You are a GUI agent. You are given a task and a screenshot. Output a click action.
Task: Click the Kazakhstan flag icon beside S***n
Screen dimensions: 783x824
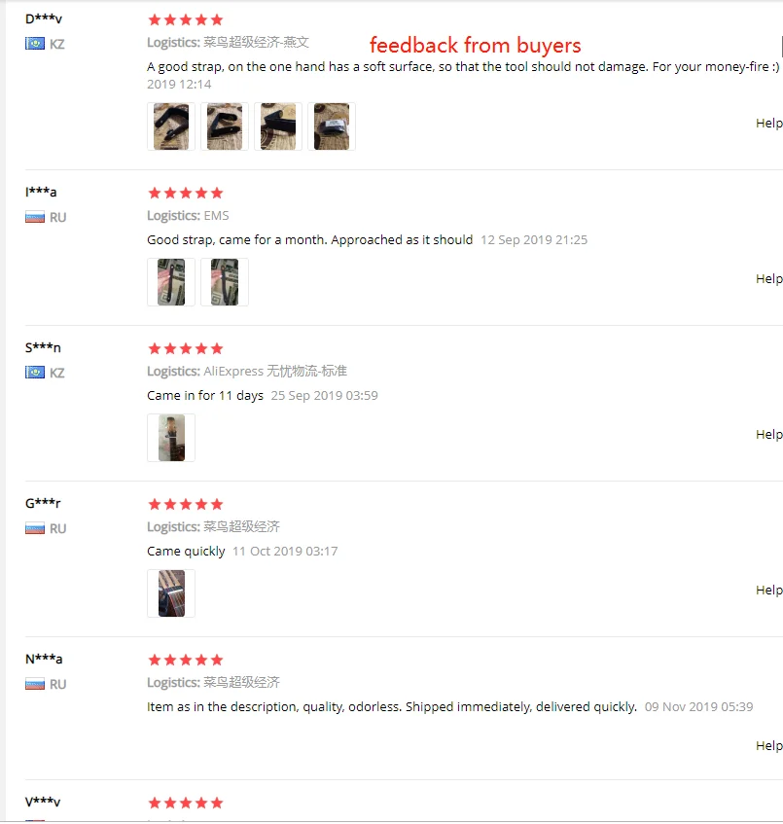click(x=35, y=372)
